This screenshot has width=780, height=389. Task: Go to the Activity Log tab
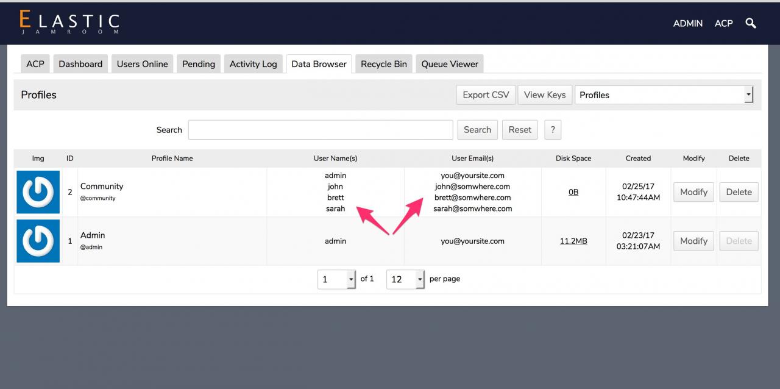253,64
